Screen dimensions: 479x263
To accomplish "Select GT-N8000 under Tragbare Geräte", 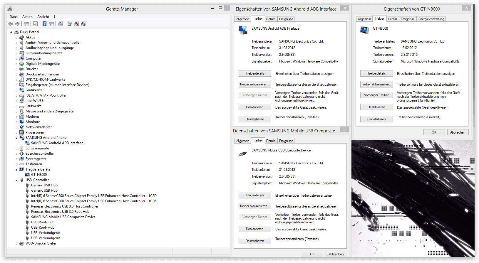I will 39,175.
